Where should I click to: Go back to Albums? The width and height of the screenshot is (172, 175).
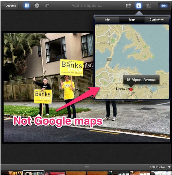pyautogui.click(x=11, y=5)
